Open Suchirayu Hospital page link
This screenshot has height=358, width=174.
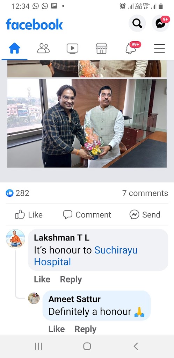[x=86, y=256]
